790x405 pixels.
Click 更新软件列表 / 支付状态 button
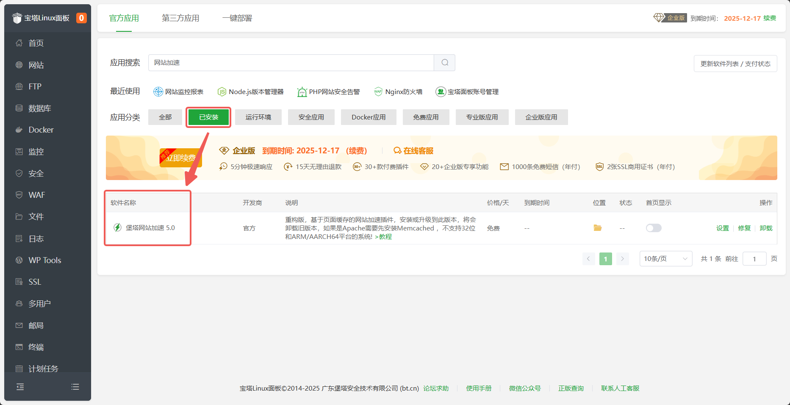tap(735, 64)
